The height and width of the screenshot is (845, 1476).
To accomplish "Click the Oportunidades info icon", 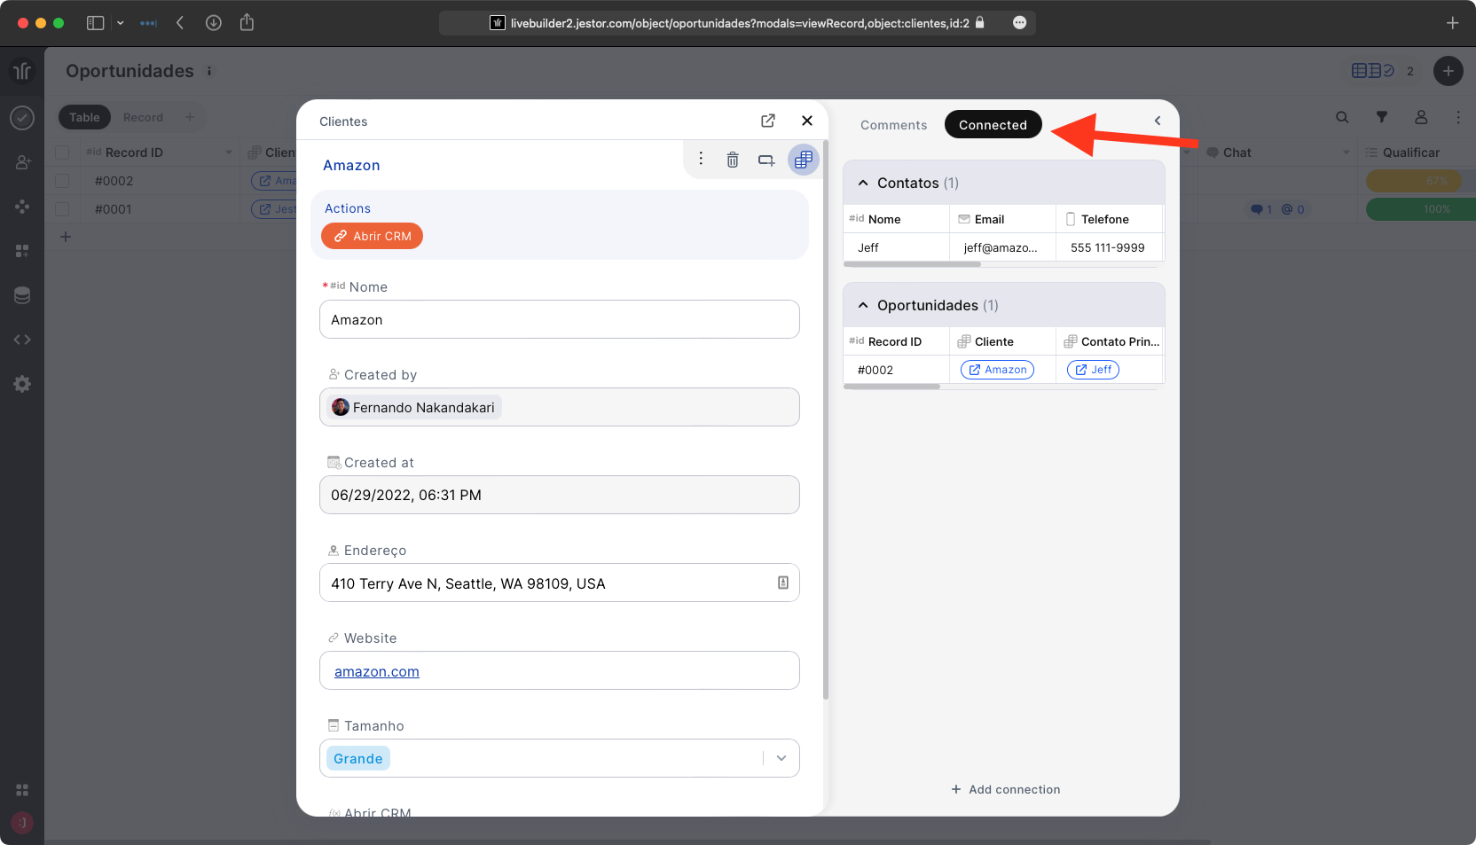I will click(209, 71).
